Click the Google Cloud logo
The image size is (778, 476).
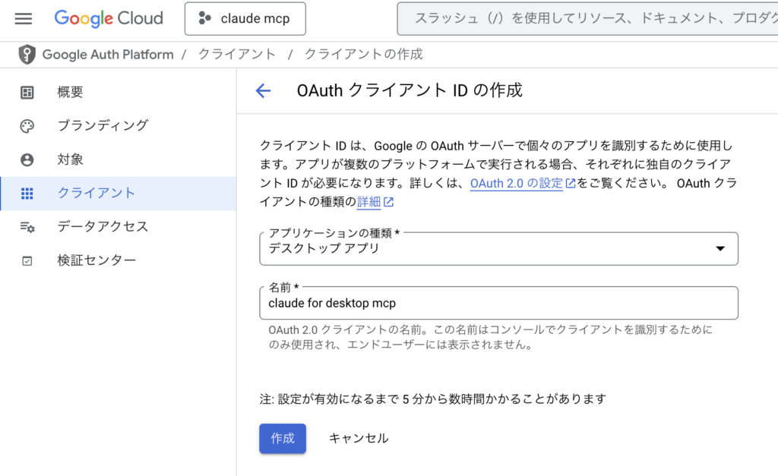[x=109, y=18]
